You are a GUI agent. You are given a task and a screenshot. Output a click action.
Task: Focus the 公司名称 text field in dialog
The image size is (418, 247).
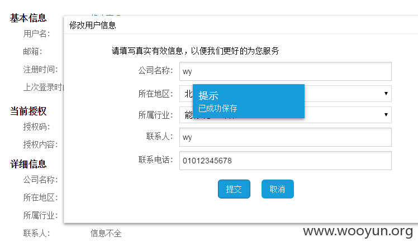[x=285, y=71]
